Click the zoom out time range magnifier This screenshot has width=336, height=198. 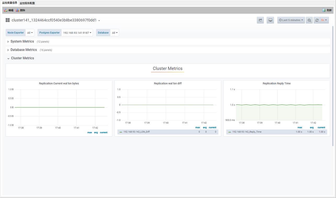tap(309, 20)
